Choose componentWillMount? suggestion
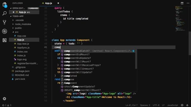Viewport: 191px width, 107px height. point(98,62)
